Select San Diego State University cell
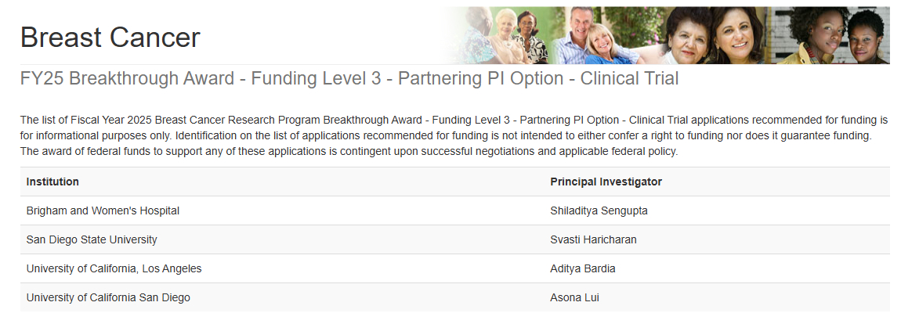This screenshot has width=901, height=313. (92, 239)
